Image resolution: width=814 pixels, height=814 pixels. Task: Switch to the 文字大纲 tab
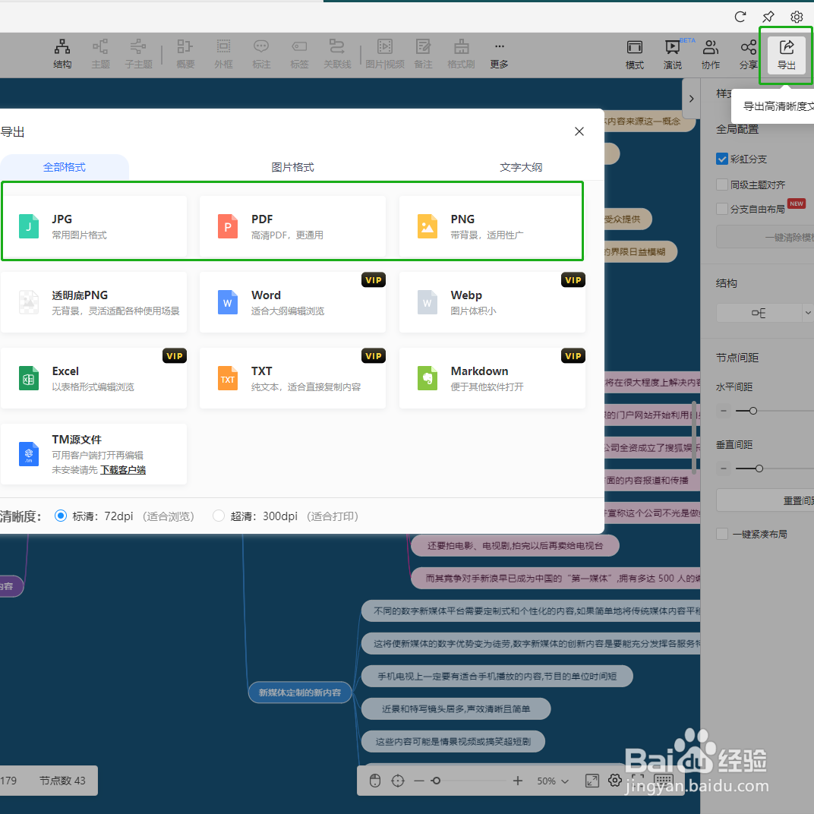521,167
